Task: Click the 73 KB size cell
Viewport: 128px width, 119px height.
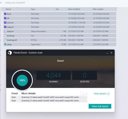Action: 64,44
